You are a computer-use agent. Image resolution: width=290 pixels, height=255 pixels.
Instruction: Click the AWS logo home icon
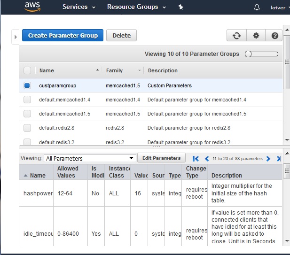(32, 7)
